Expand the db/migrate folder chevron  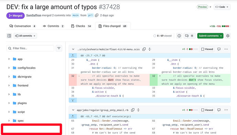[9, 77]
